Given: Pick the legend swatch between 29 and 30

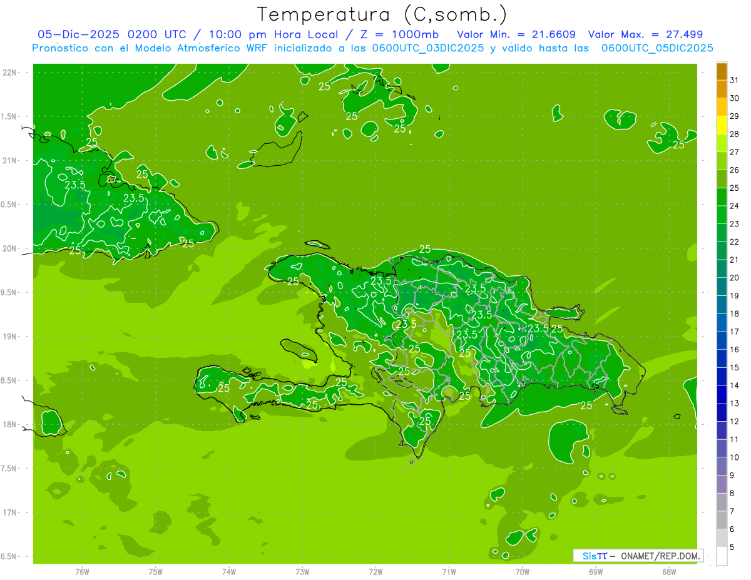Looking at the screenshot, I should click(722, 107).
